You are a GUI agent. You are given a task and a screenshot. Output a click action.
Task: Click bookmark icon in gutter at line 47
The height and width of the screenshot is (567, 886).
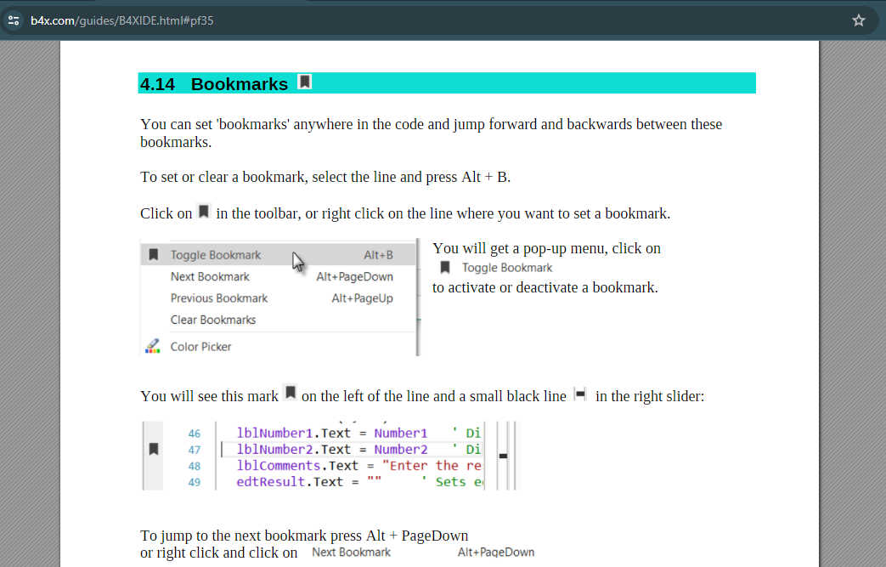click(x=153, y=450)
